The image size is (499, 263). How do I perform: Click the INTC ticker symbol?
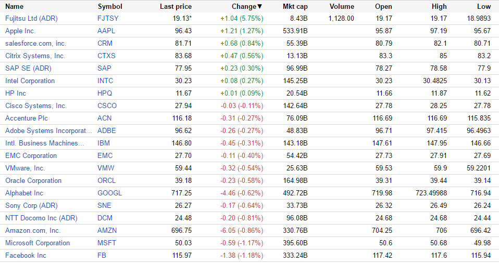105,81
